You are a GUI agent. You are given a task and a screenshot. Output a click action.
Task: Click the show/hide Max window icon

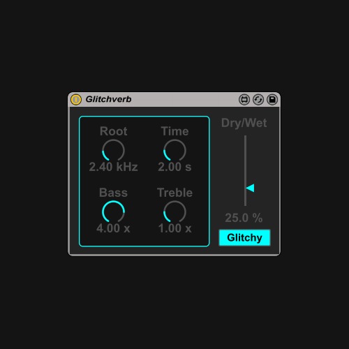coord(244,100)
